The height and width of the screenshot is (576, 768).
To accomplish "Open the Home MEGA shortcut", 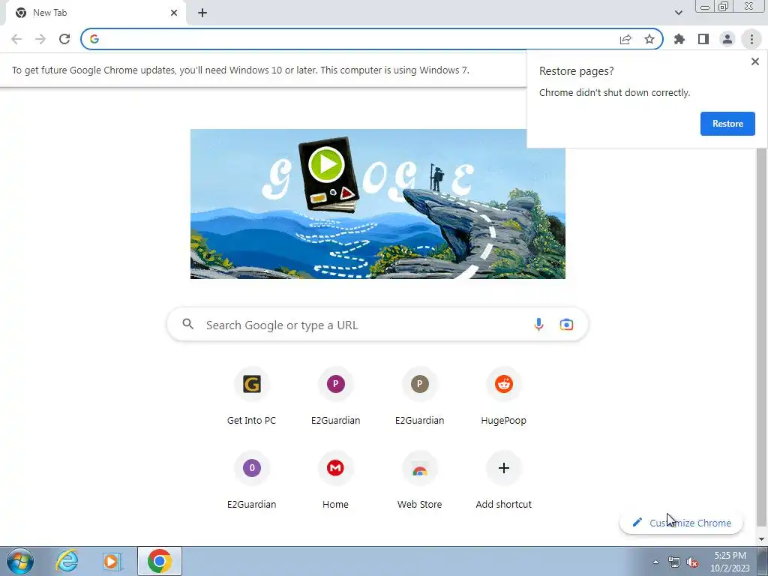I will pos(335,481).
